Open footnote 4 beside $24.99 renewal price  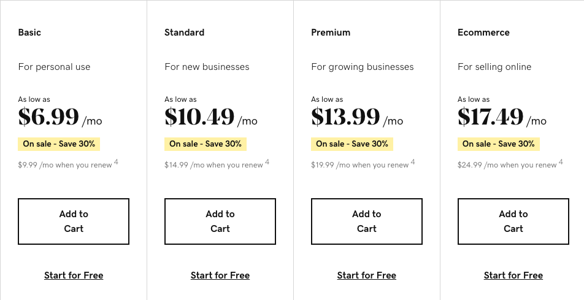point(561,162)
